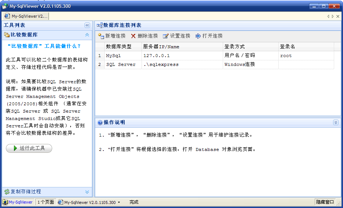Click the 1个页面 status bar item
The width and height of the screenshot is (343, 208).
(x=46, y=202)
